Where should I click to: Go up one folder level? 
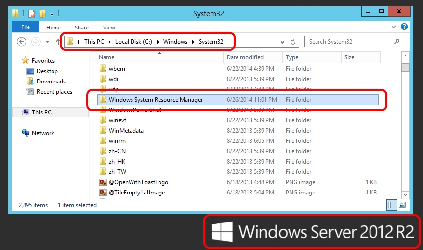58,42
